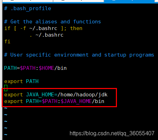Click the 'fi' line
This screenshot has width=158, height=140.
[x=7, y=42]
